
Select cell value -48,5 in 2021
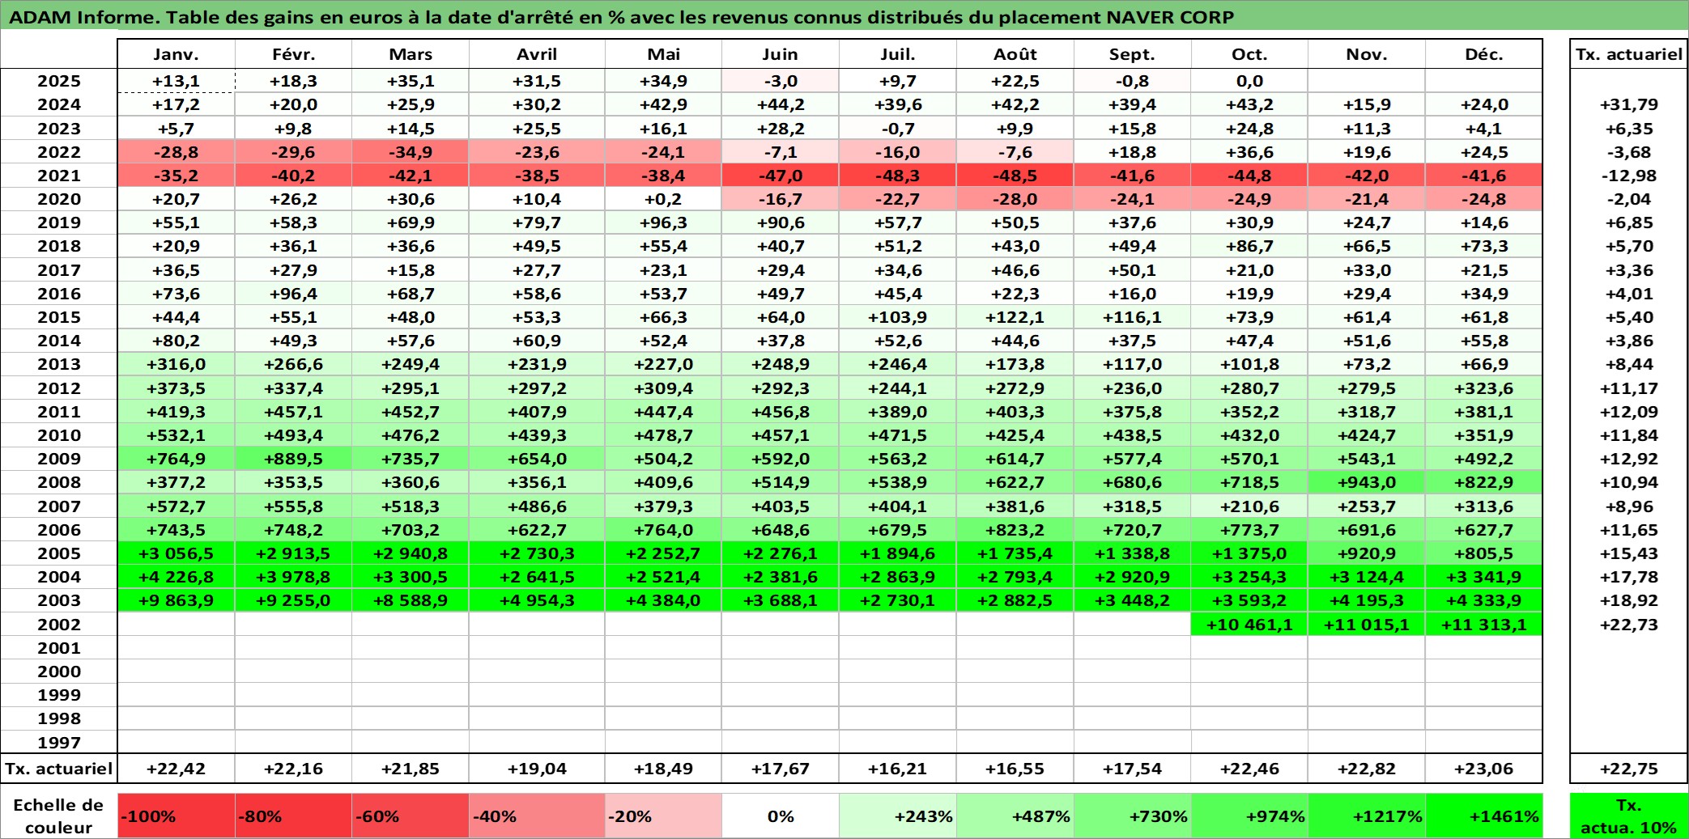[1015, 176]
